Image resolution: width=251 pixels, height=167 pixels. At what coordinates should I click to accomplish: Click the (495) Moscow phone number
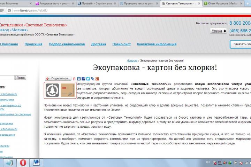tap(240, 31)
